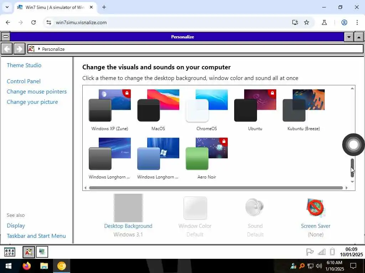Click the theme list vertical scrollbar thumb
The height and width of the screenshot is (273, 365).
coord(352,168)
